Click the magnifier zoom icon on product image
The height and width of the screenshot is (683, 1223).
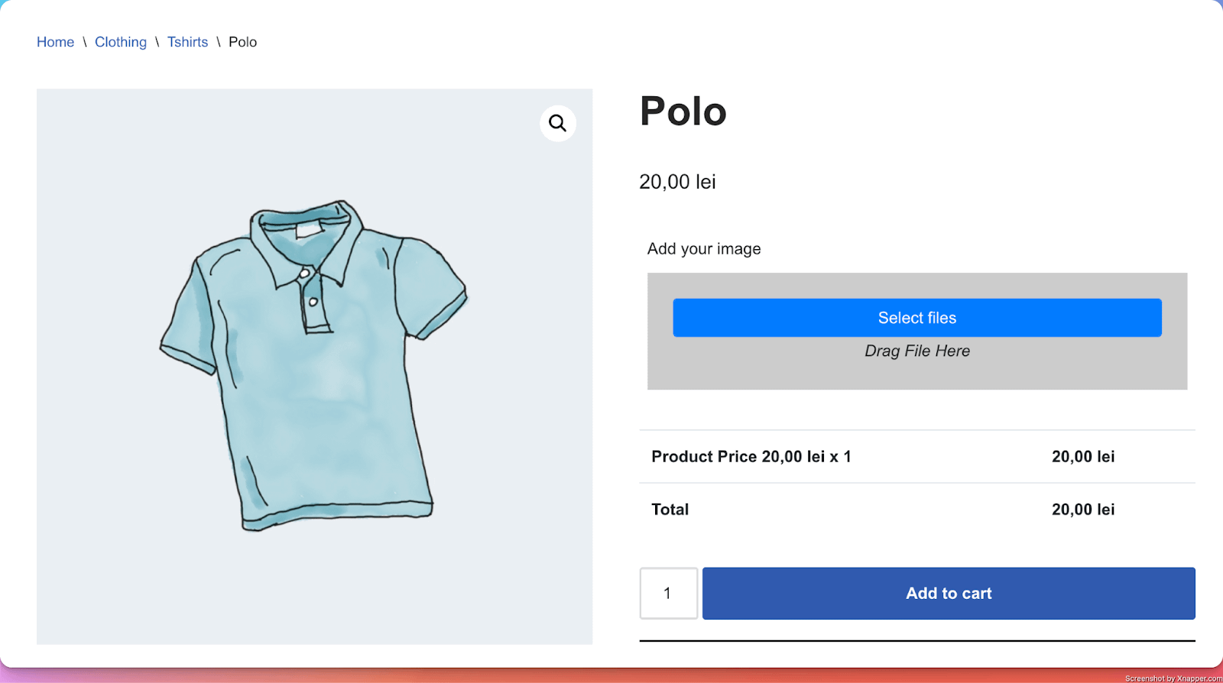[x=558, y=123]
